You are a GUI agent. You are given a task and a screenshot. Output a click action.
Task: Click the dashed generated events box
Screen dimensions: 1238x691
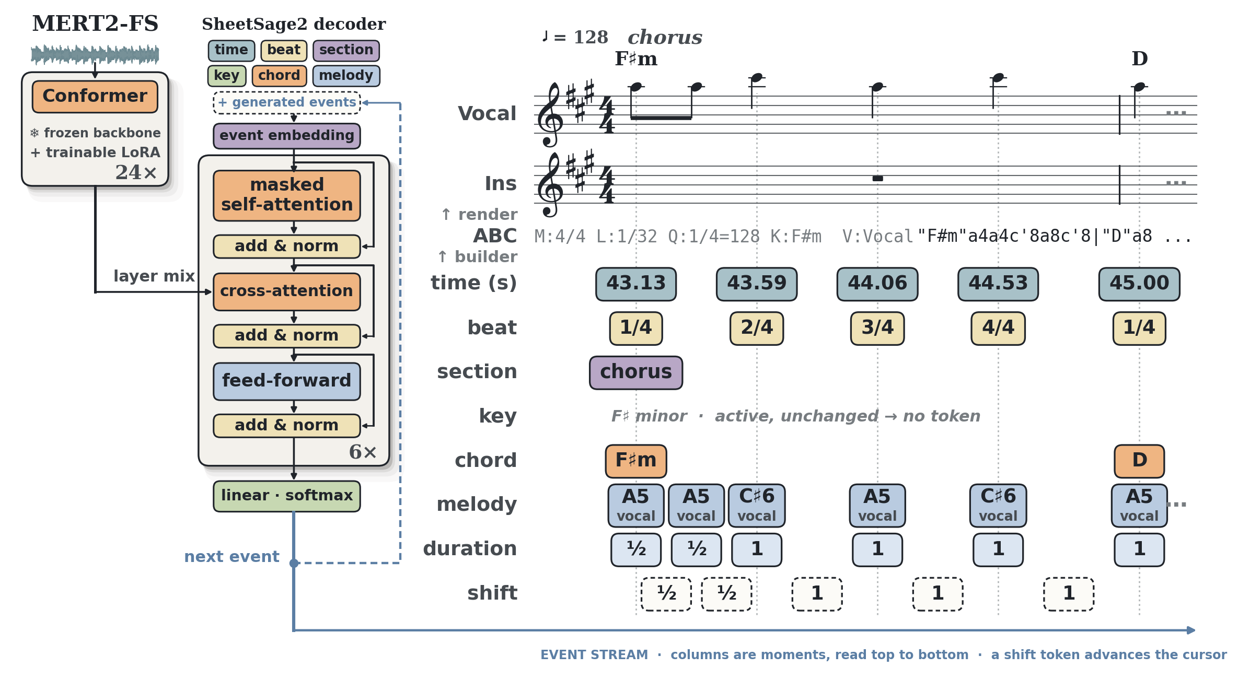pyautogui.click(x=287, y=102)
